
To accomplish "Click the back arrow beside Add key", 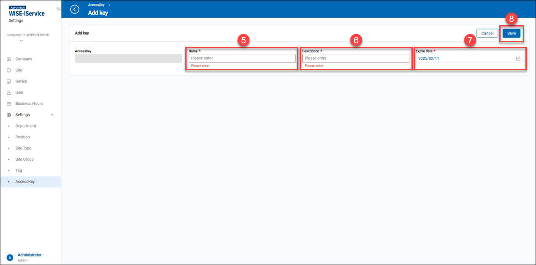I will click(x=75, y=9).
